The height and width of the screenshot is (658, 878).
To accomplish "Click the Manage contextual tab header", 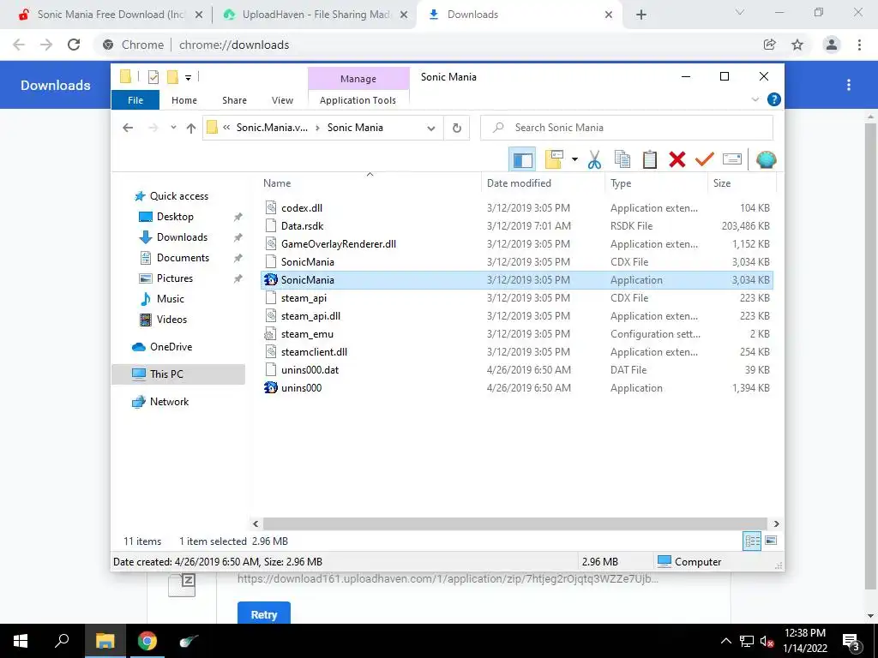I will pos(358,78).
